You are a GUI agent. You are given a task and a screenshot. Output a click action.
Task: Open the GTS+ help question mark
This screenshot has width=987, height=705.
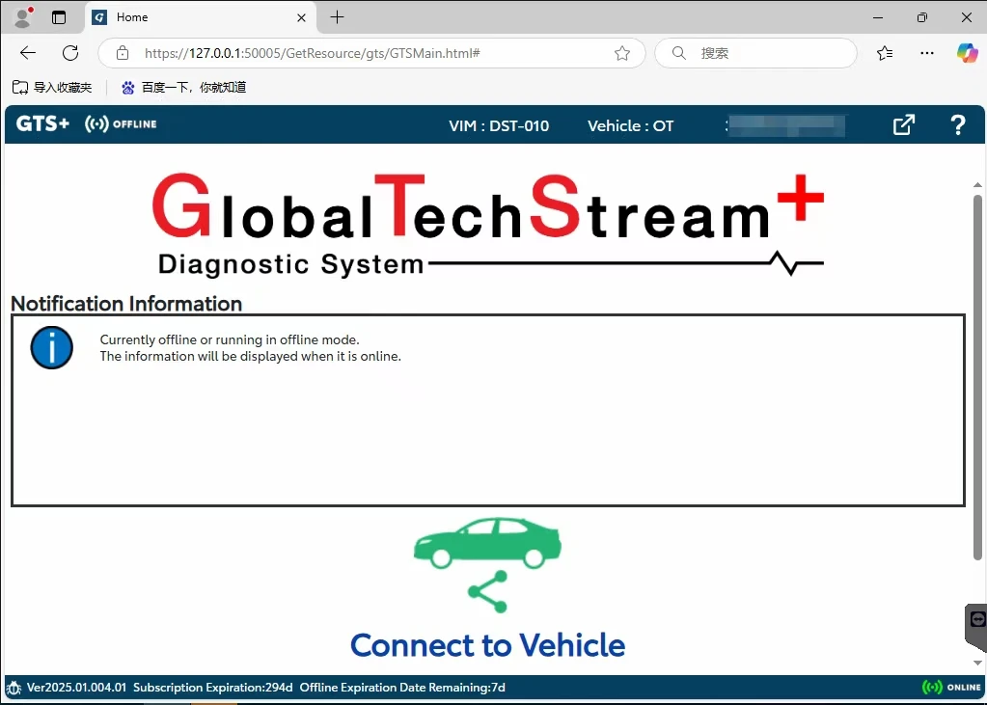click(957, 125)
